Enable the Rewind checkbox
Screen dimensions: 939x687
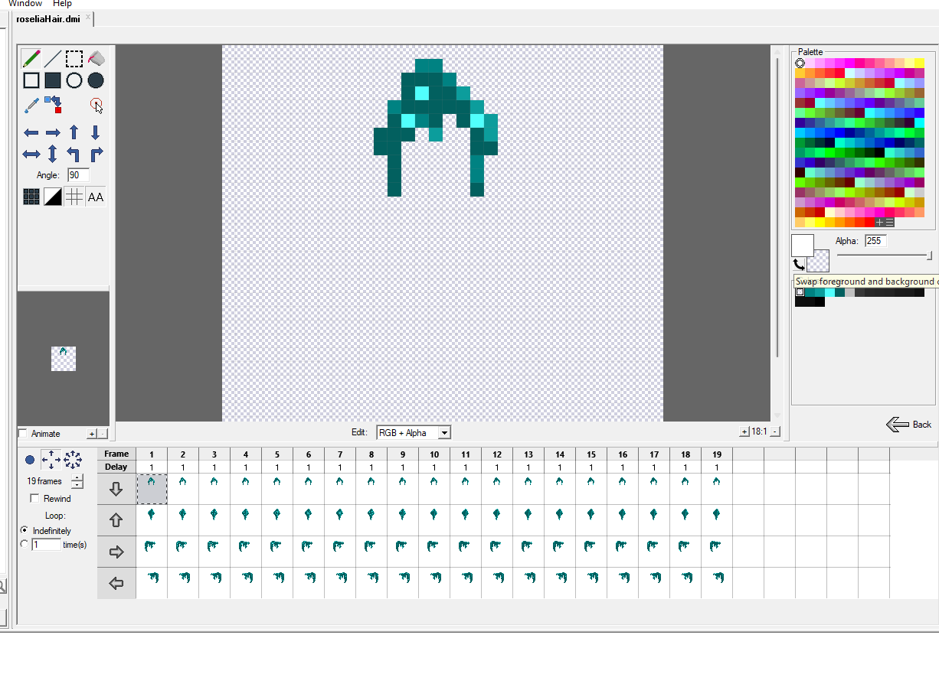(34, 499)
